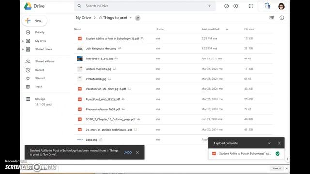Click the PDF icon of PlaceValueFramesT603.pdf
Image resolution: width=310 pixels, height=174 pixels.
[80, 109]
